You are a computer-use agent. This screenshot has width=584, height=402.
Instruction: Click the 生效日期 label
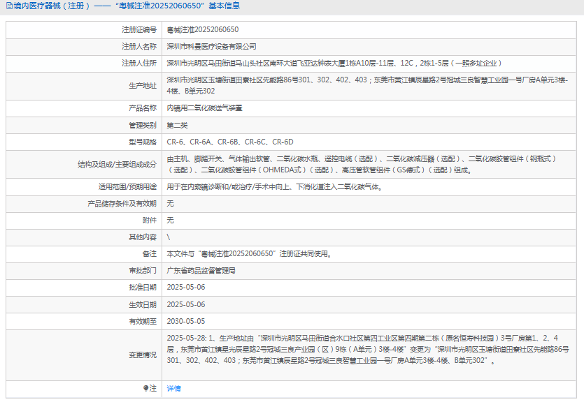[x=143, y=305]
